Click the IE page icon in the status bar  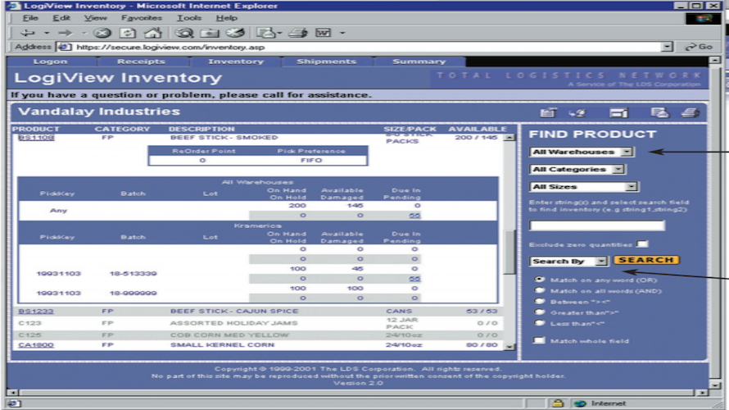pyautogui.click(x=14, y=403)
